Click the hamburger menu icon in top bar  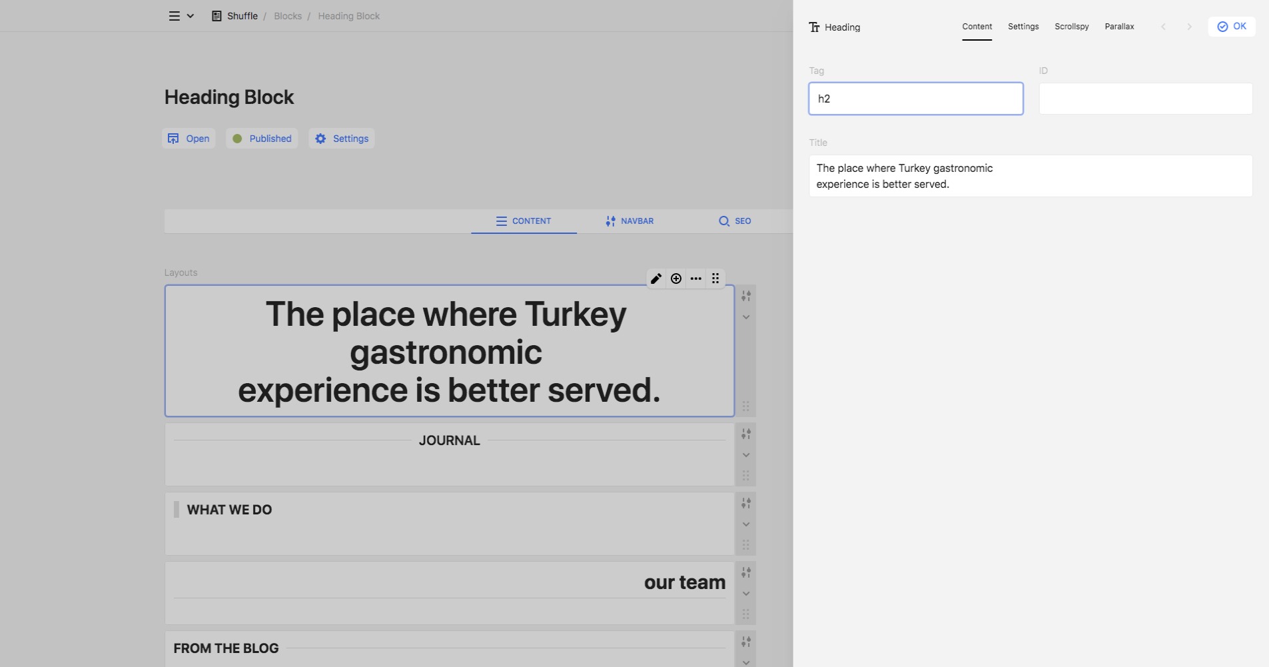point(175,16)
